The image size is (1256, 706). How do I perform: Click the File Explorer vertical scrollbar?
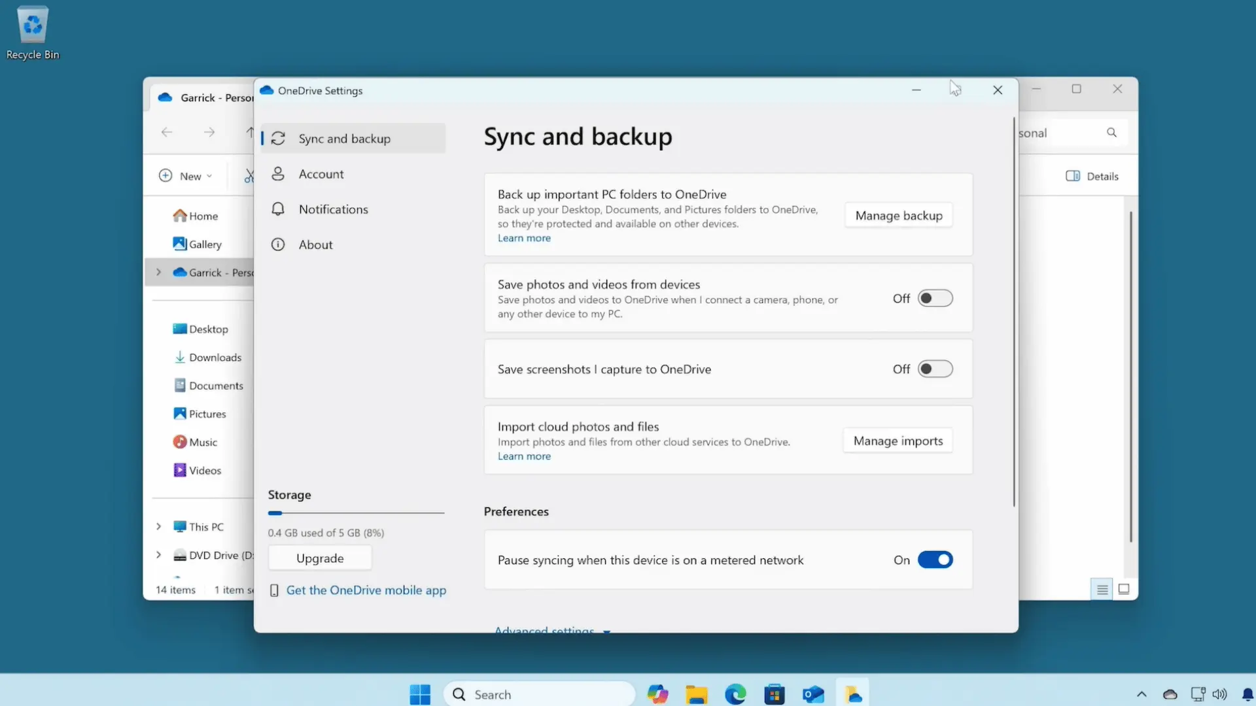pyautogui.click(x=1130, y=377)
